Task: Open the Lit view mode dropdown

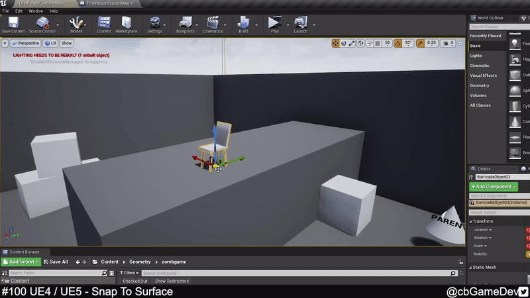Action: [x=50, y=43]
